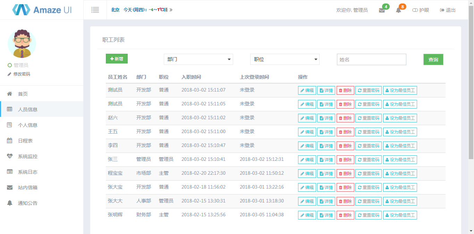Open the notification bell with badge 8
This screenshot has height=234, width=474.
(398, 10)
